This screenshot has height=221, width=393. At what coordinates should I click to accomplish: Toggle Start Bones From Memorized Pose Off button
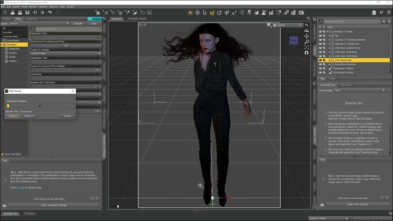(66, 46)
